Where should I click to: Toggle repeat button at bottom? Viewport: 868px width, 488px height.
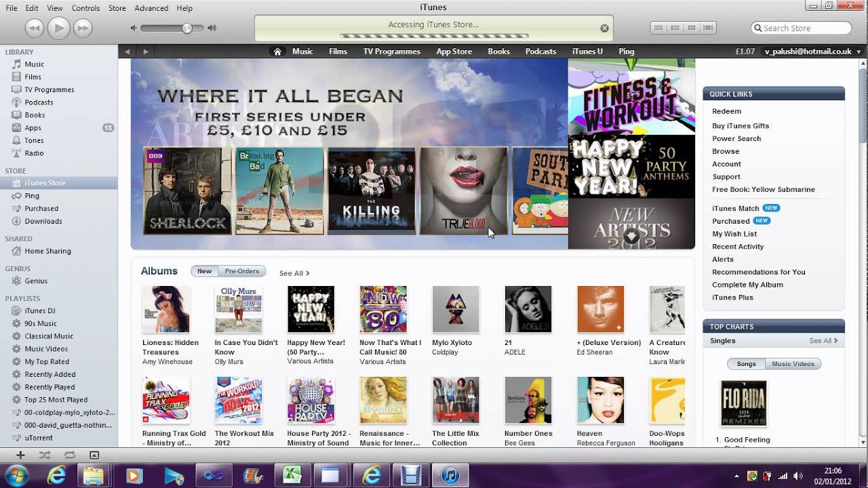click(70, 455)
